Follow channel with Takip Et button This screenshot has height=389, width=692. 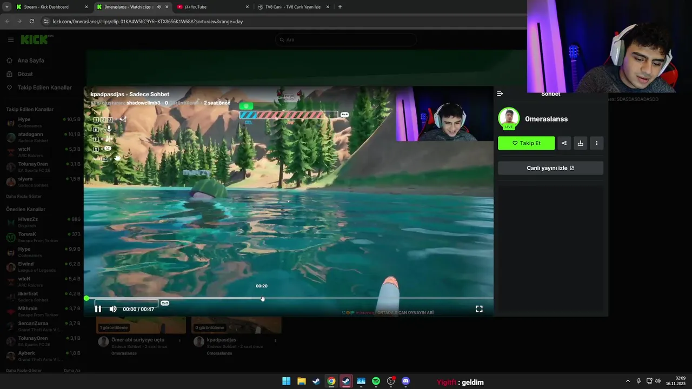526,143
